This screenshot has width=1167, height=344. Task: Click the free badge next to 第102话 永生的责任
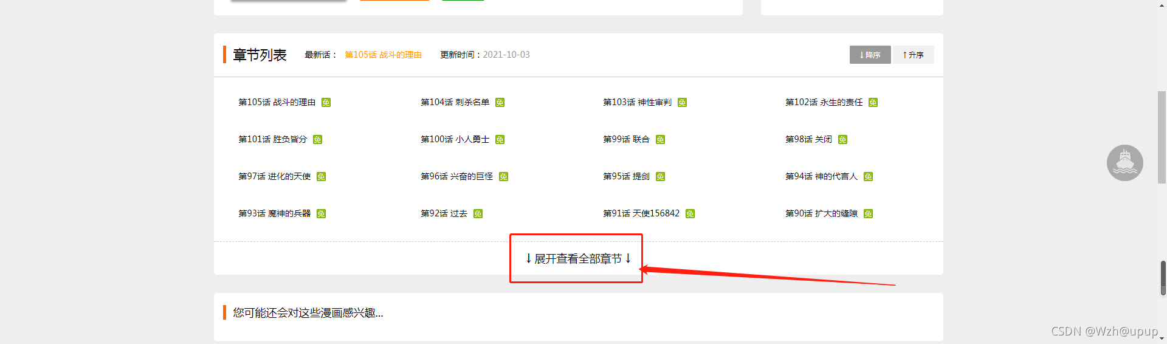(873, 103)
